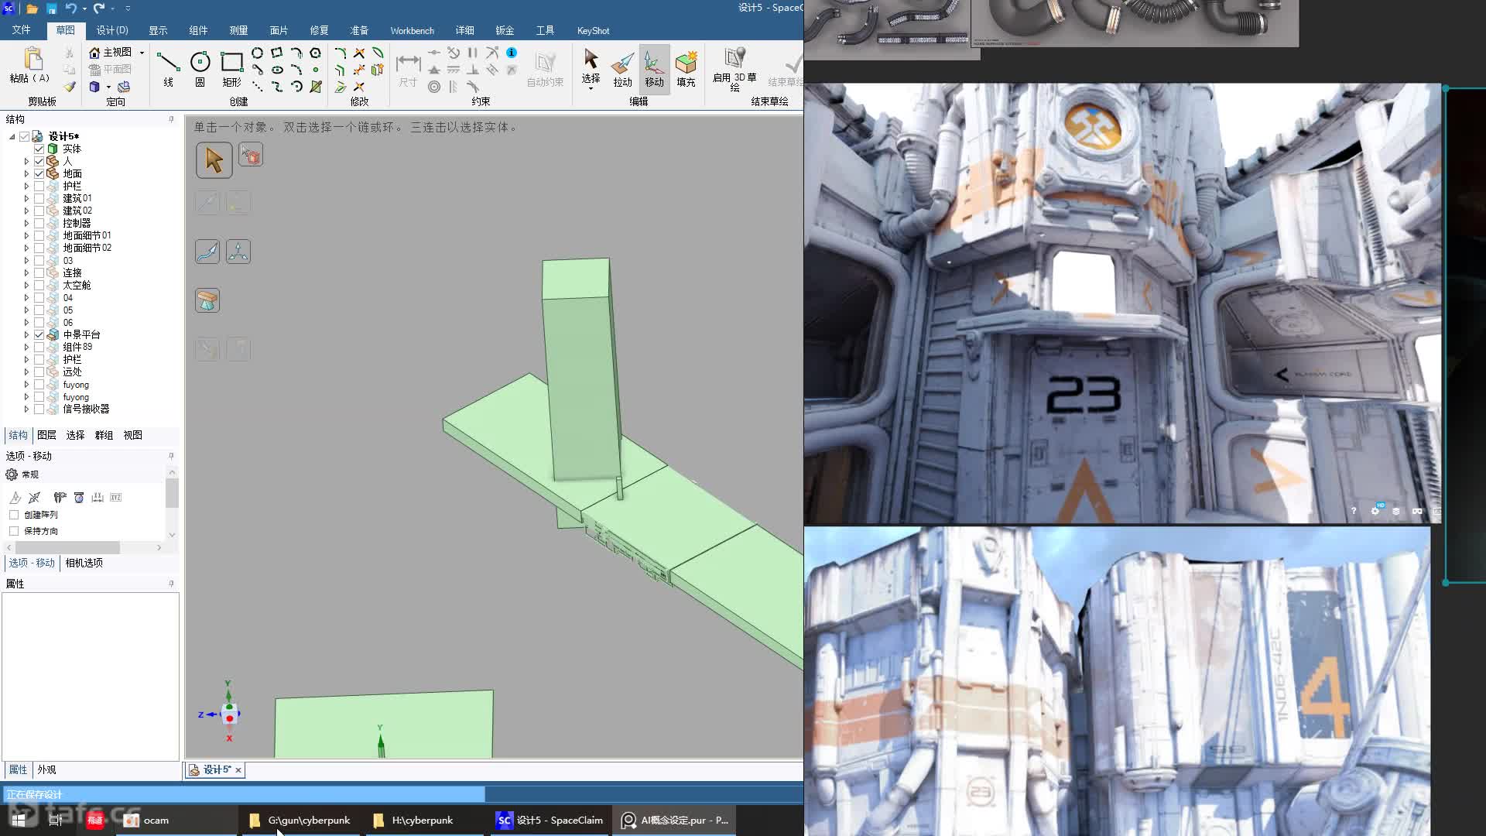Select the Rectangle sketch tool
This screenshot has height=836, width=1486.
tap(231, 68)
